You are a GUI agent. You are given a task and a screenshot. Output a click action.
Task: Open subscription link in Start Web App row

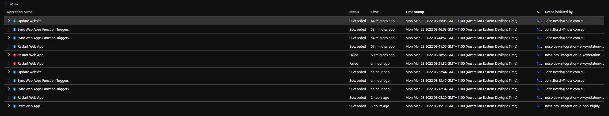click(539, 106)
